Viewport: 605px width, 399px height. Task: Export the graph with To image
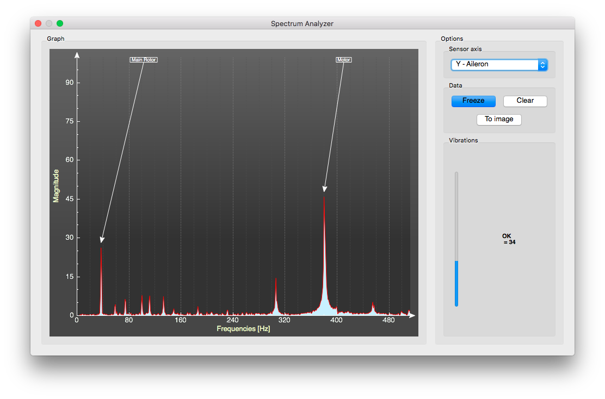coord(499,120)
